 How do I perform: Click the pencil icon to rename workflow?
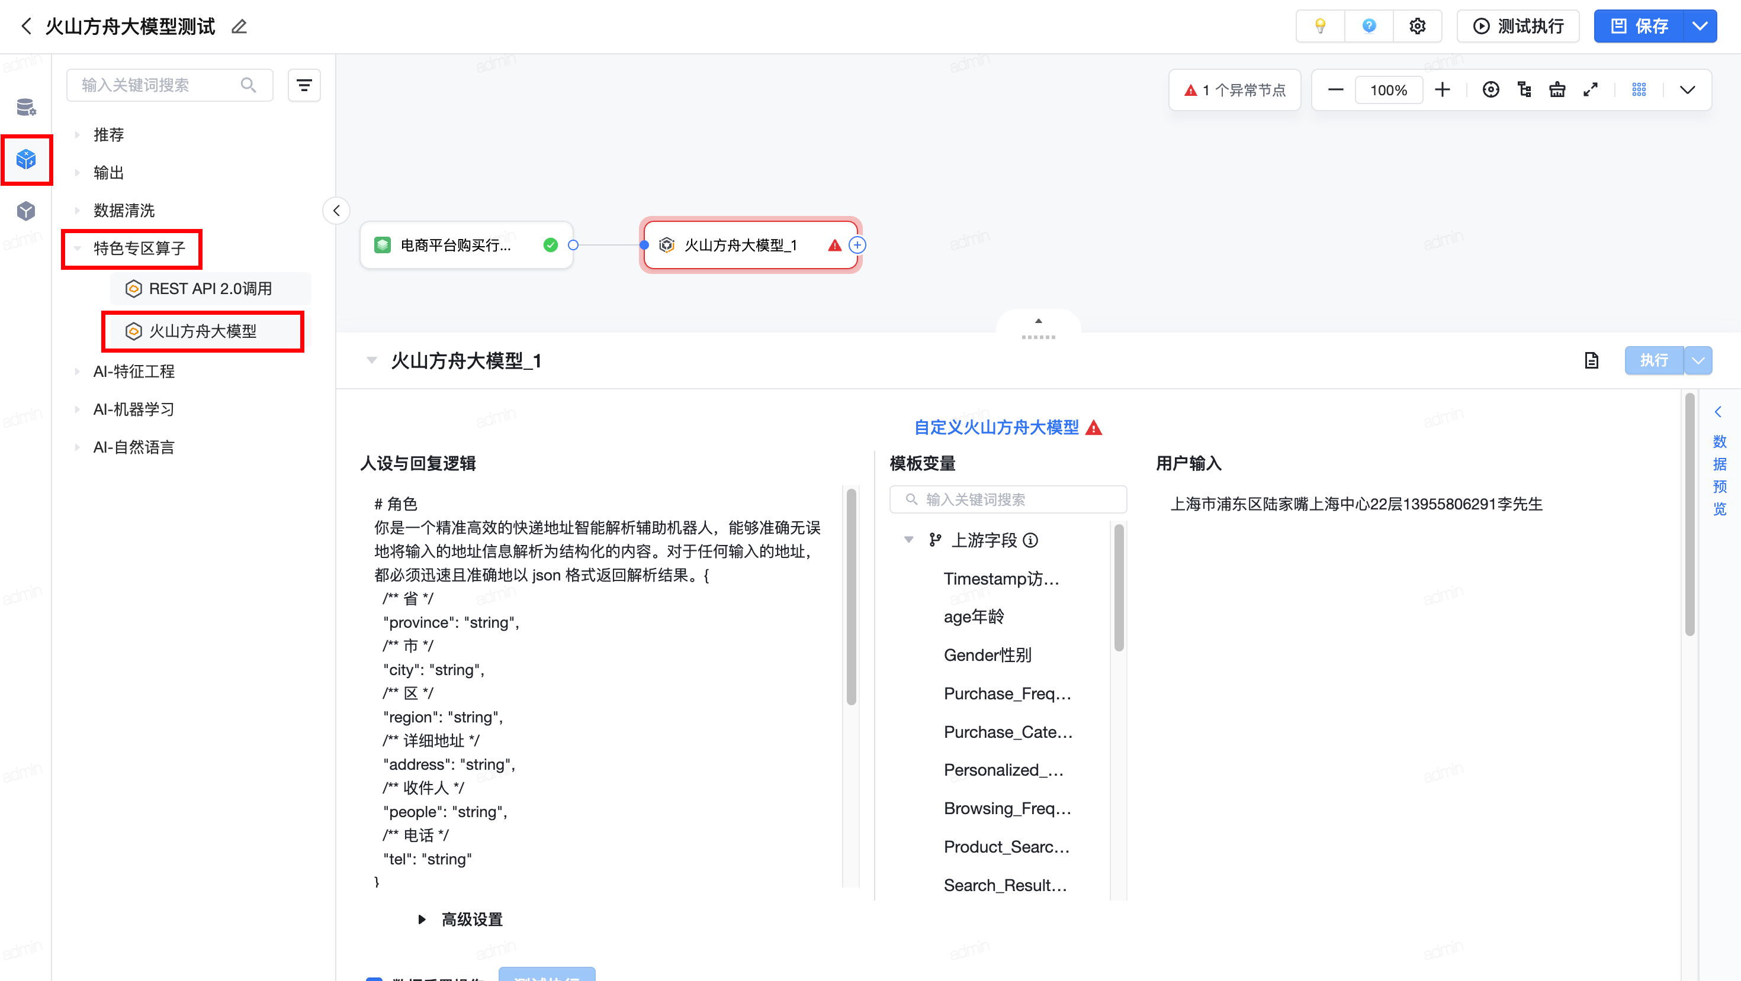[239, 27]
